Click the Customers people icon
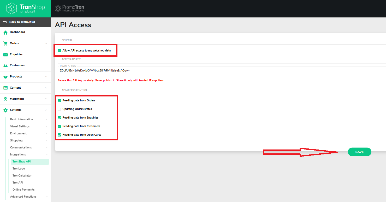 click(x=5, y=66)
